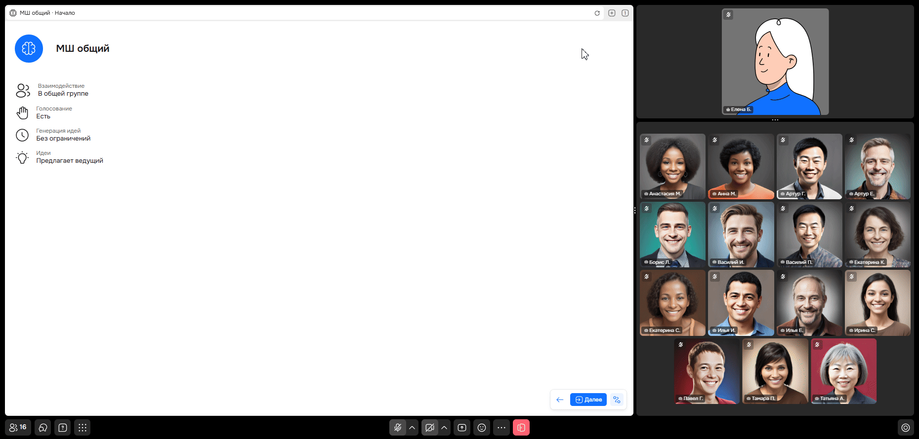Click the help question mark icon
Screen dimensions: 919x439
click(x=63, y=428)
